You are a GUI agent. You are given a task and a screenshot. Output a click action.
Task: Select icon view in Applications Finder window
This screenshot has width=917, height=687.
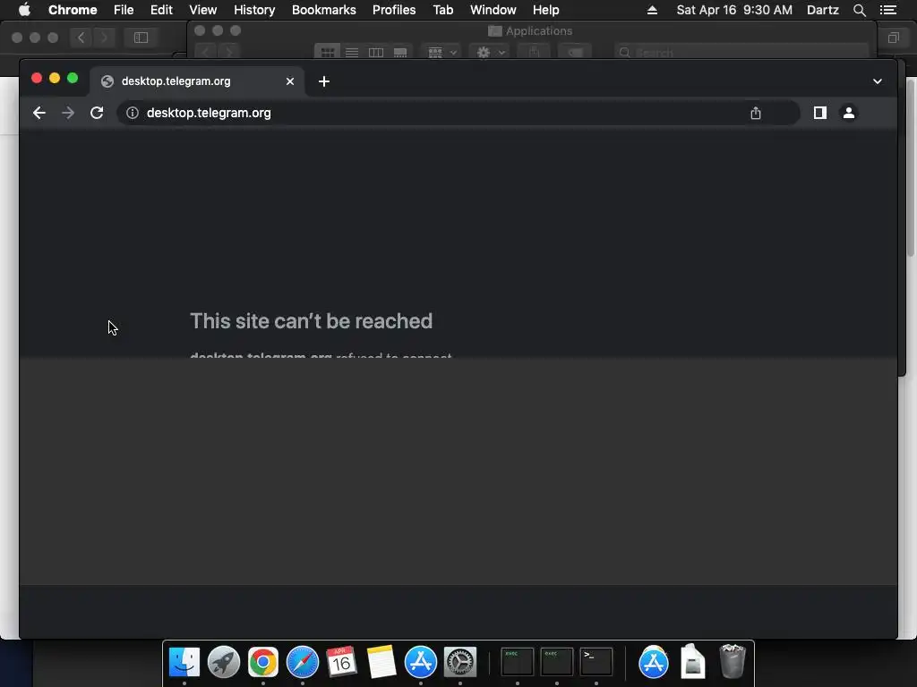point(328,53)
